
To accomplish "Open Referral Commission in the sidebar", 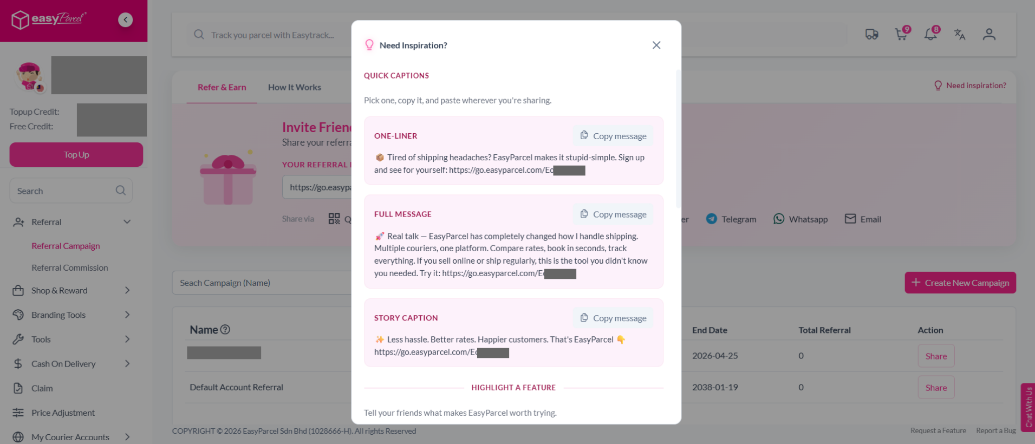I will (70, 267).
